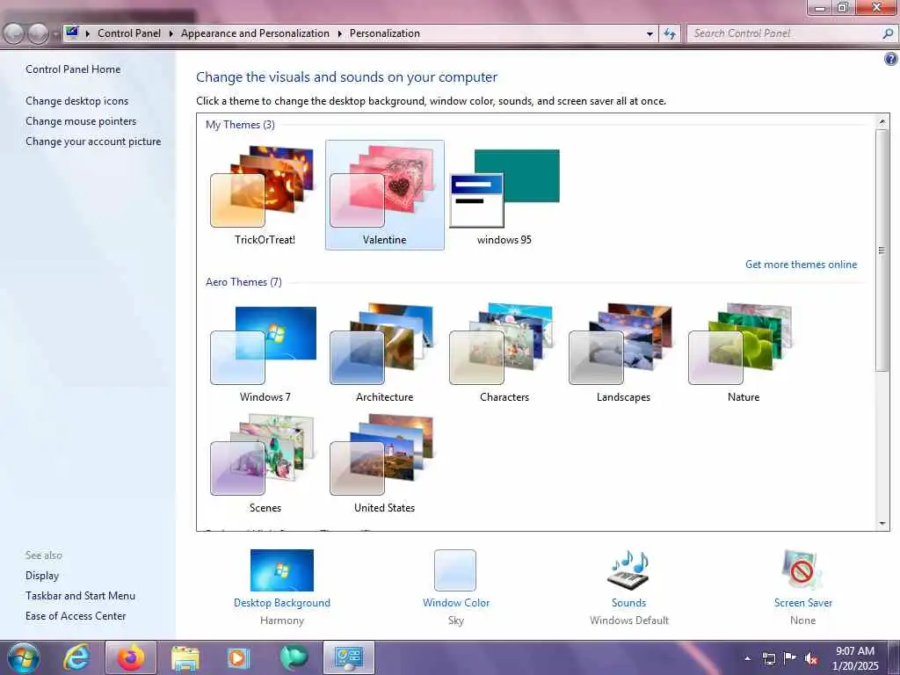The height and width of the screenshot is (675, 900).
Task: Show hidden tray icons arrow
Action: (747, 658)
